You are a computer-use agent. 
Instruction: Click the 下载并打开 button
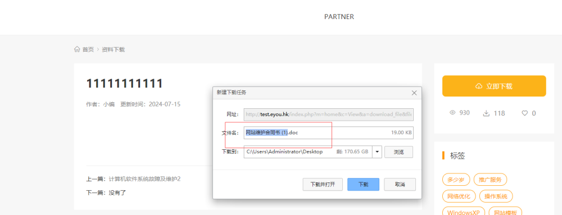[323, 185]
